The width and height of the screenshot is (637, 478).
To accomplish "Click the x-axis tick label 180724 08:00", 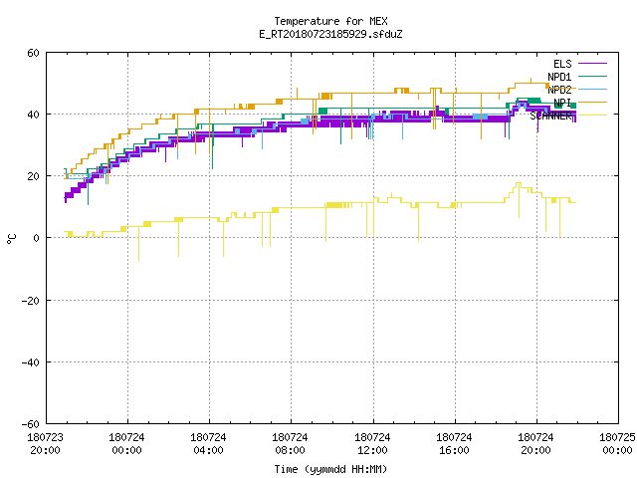I will [x=290, y=444].
